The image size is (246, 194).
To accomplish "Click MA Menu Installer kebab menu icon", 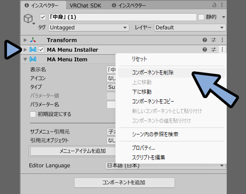I will pos(222,49).
